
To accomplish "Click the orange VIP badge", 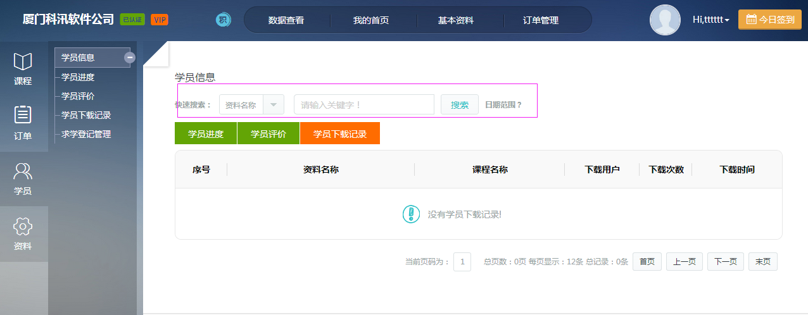I will (x=160, y=20).
